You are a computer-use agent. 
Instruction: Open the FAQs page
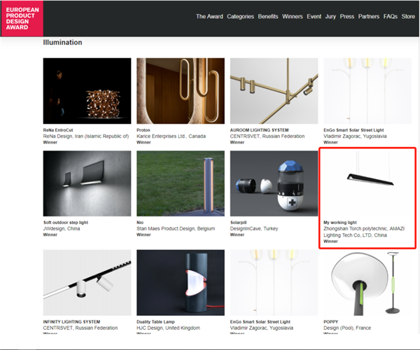(x=391, y=17)
